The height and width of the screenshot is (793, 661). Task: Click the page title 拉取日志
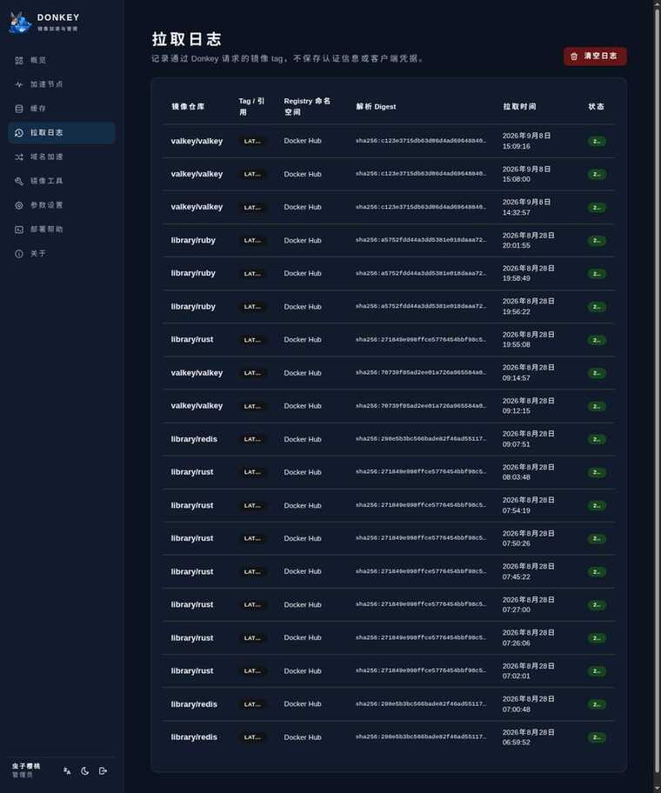[187, 39]
